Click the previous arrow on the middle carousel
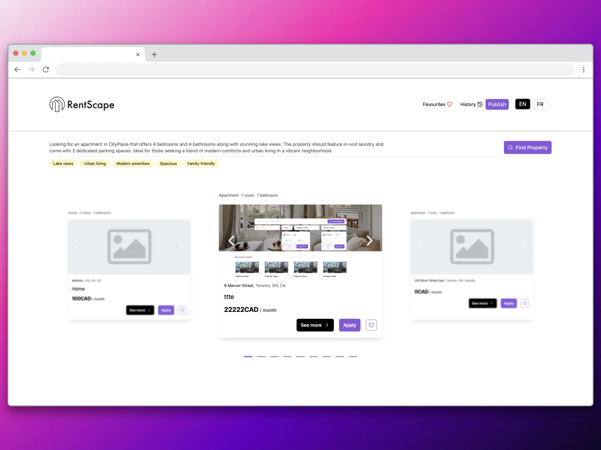This screenshot has width=601, height=450. point(232,241)
